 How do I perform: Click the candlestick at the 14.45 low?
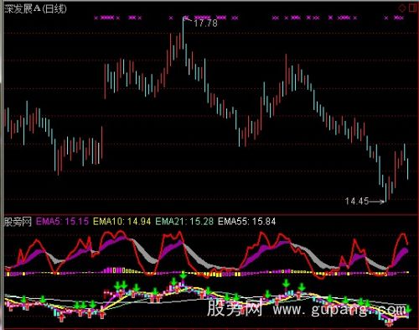(386, 192)
